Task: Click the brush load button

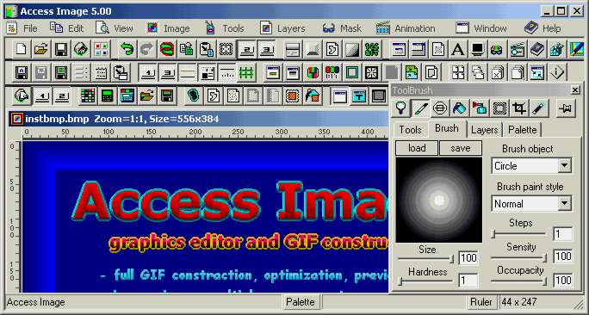Action: coord(417,148)
